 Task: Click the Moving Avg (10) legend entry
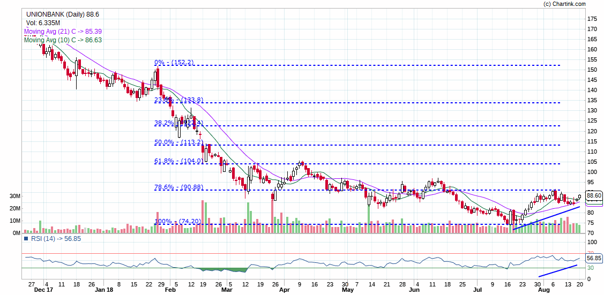coord(63,40)
